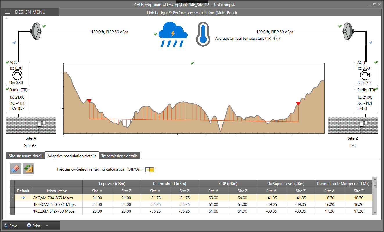Click the Site A shelter building image
The height and width of the screenshot is (232, 384).
click(31, 125)
